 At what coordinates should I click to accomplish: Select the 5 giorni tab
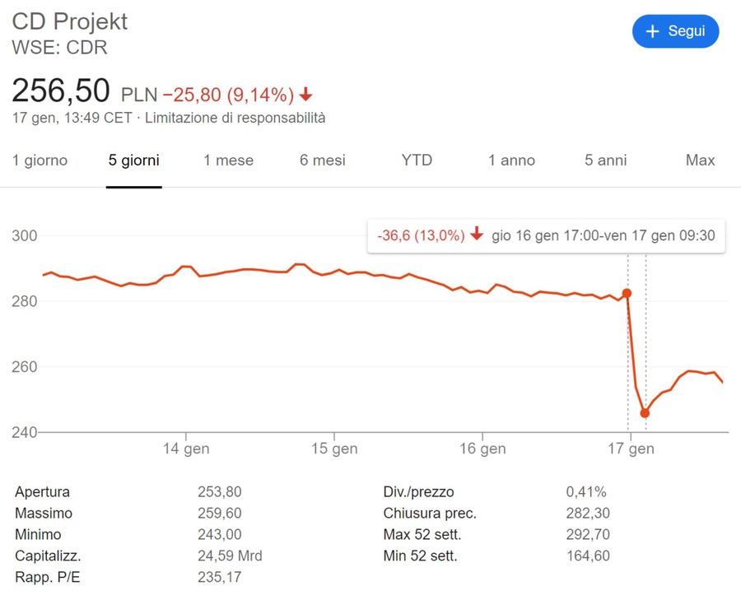[134, 160]
